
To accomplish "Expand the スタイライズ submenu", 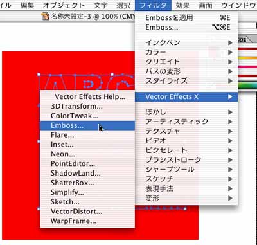I will click(x=186, y=81).
